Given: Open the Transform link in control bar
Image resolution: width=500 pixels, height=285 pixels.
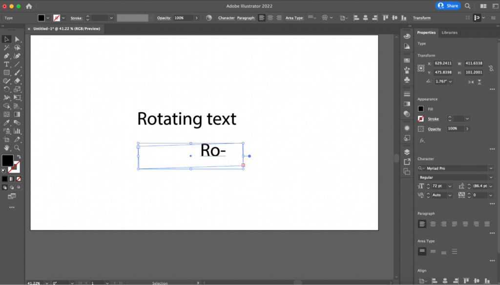Looking at the screenshot, I should coord(421,18).
